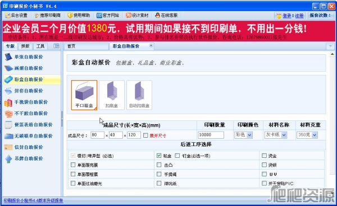The image size is (337, 206).
Task: Enable the 烫银 checkbox
Action: coord(264,165)
